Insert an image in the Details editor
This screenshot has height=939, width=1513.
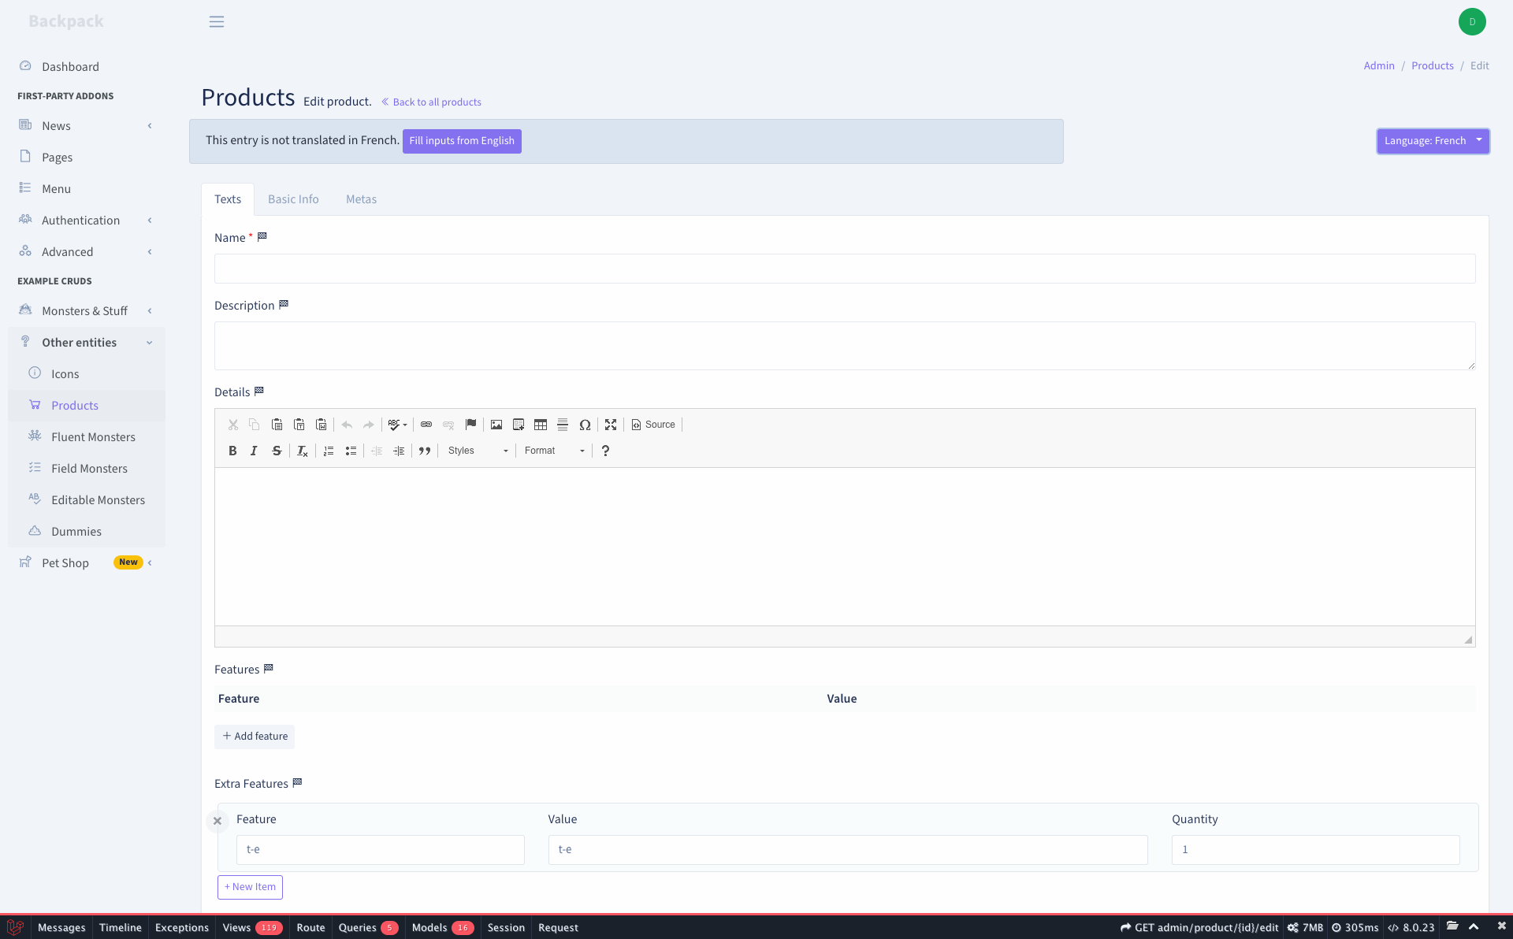pyautogui.click(x=496, y=425)
